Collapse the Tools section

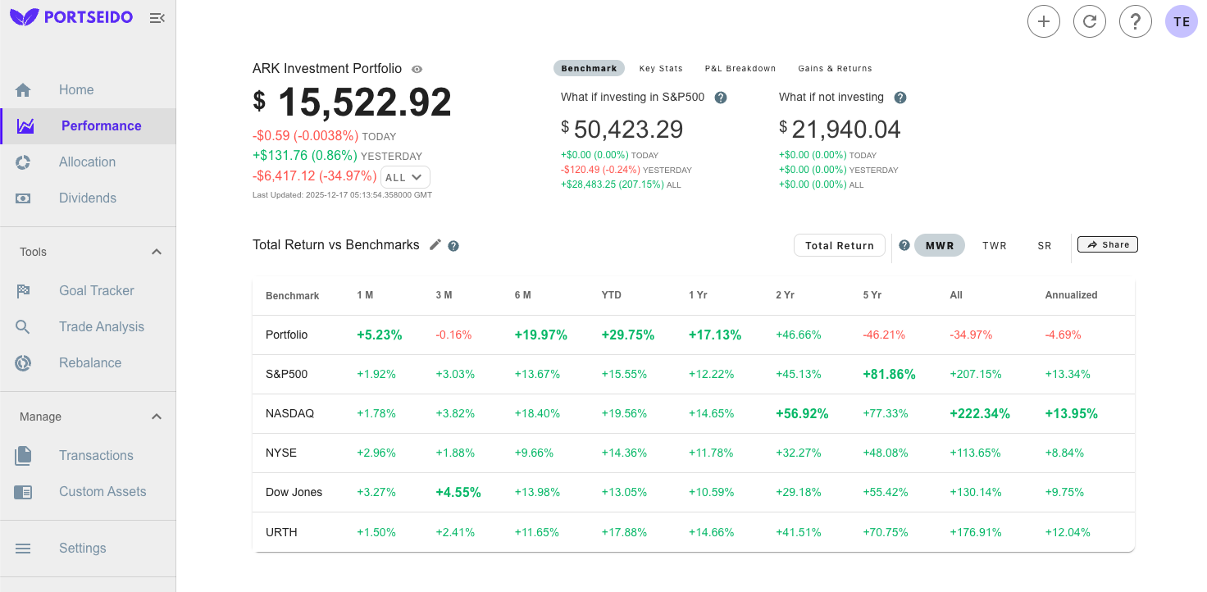156,251
